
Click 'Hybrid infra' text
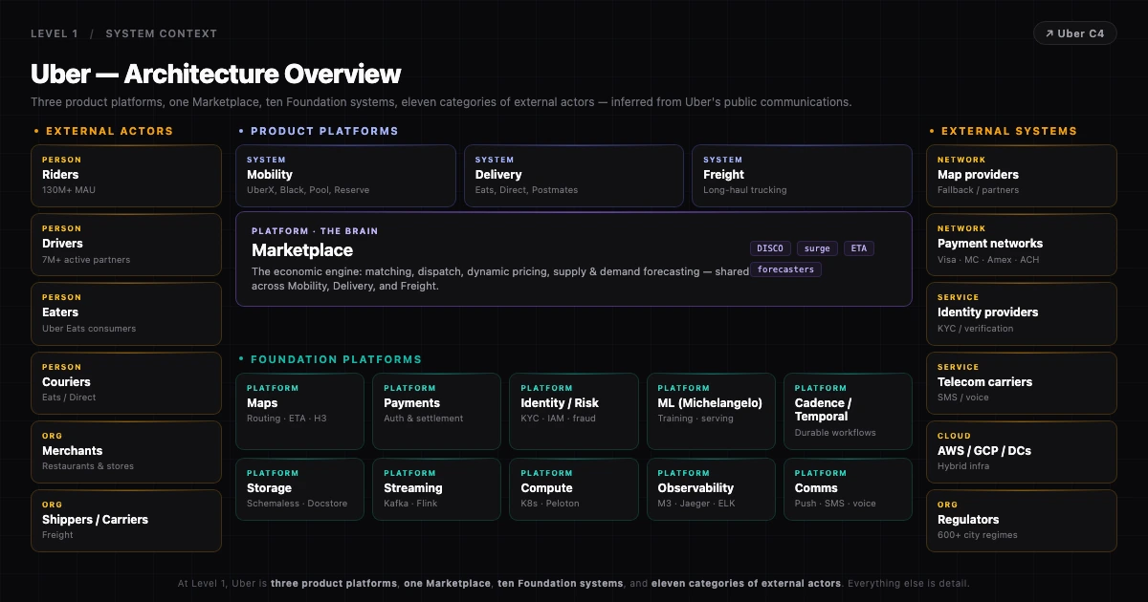(962, 466)
